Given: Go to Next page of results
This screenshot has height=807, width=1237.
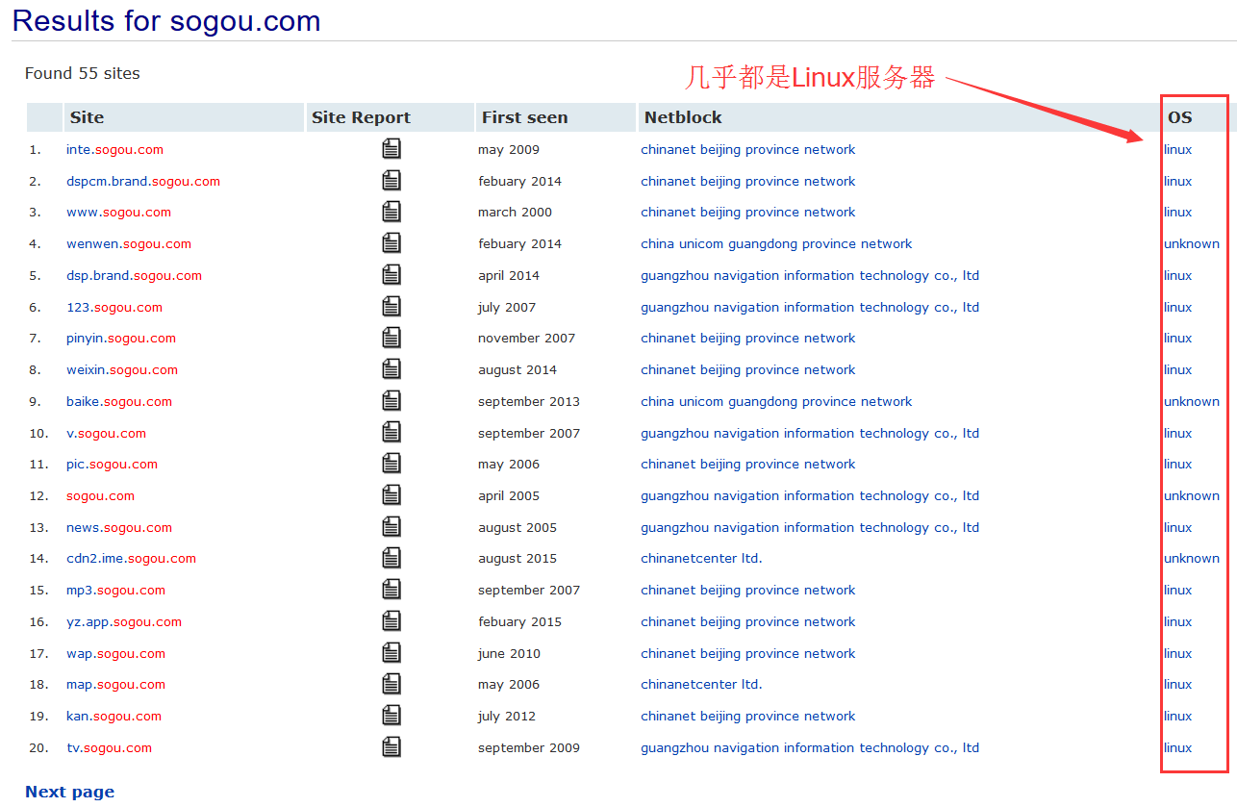Looking at the screenshot, I should (x=69, y=792).
